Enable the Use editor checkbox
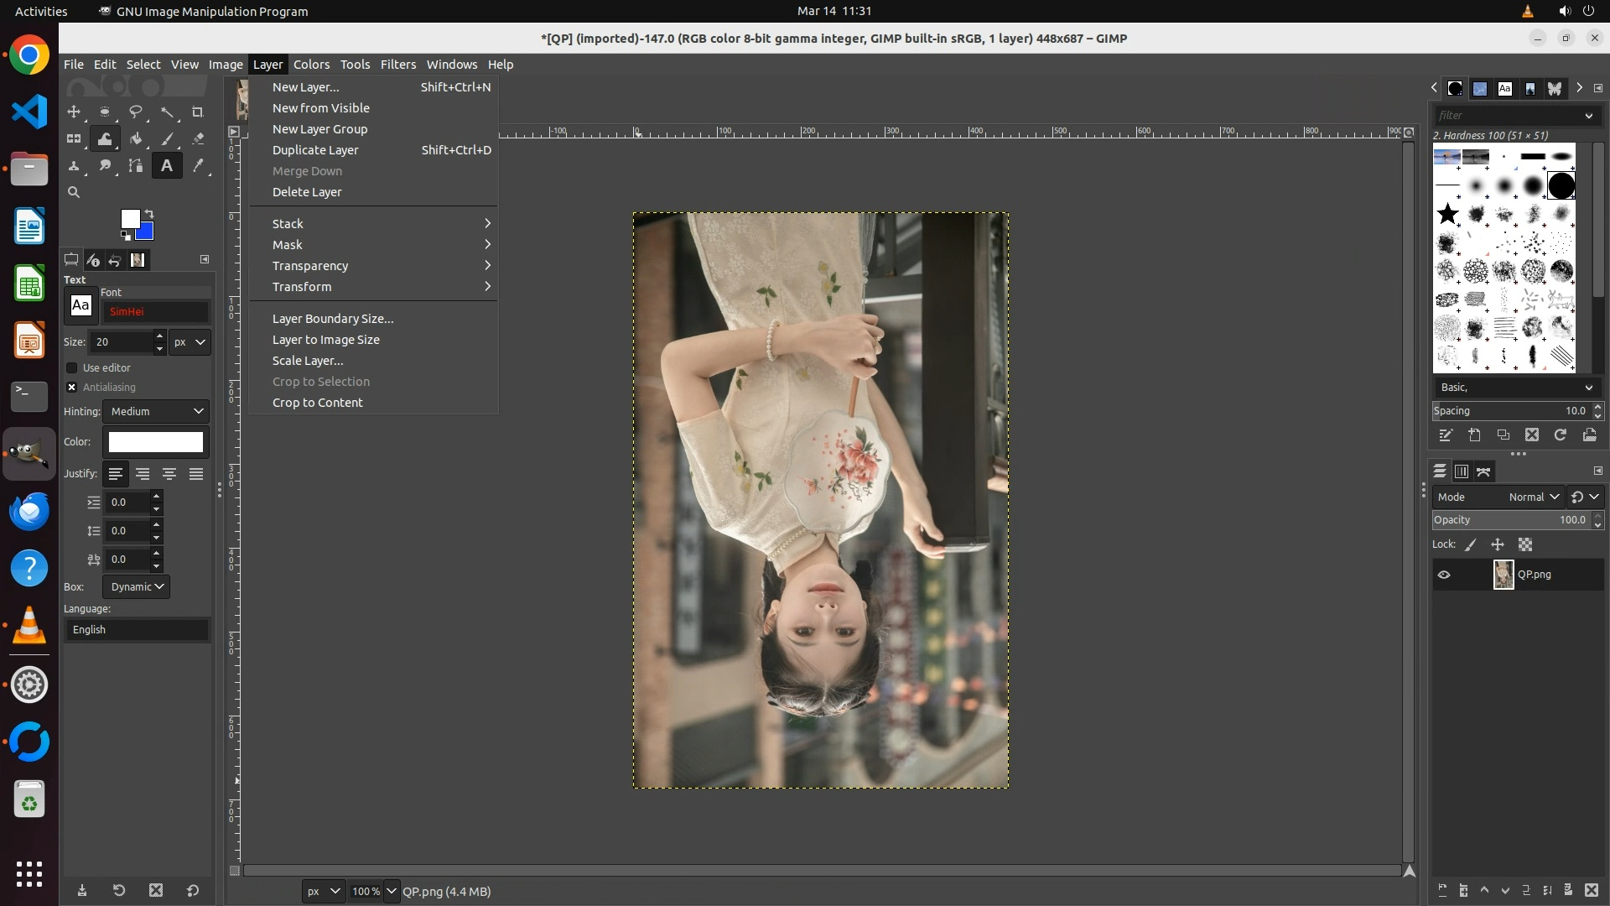The image size is (1610, 906). coord(72,367)
